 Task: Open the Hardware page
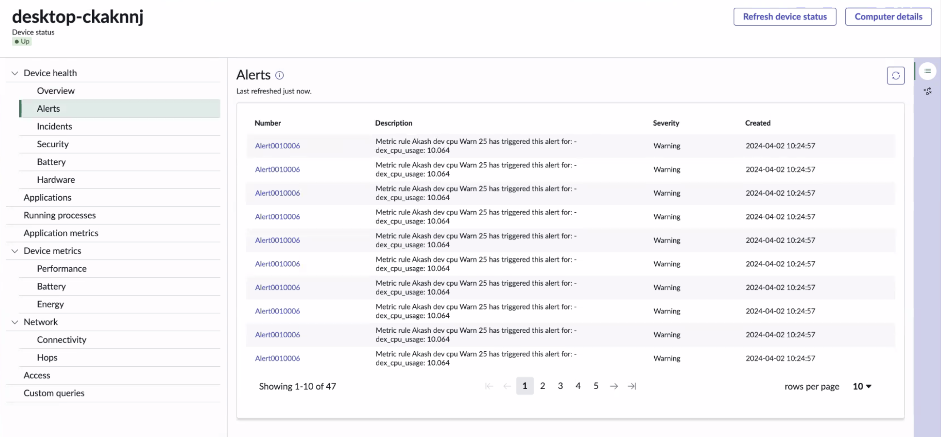[120, 180]
